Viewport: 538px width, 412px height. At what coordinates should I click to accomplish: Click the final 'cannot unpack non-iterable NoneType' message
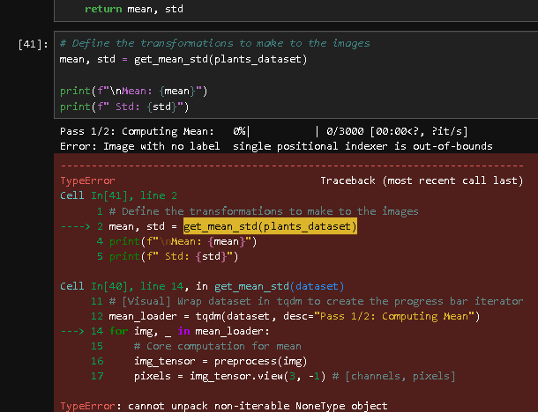coord(258,406)
